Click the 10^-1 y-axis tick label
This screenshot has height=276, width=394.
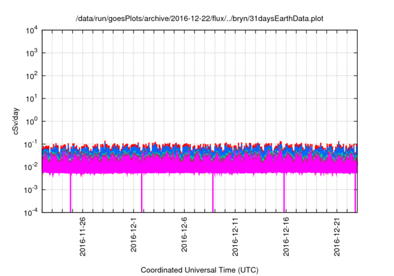point(31,144)
